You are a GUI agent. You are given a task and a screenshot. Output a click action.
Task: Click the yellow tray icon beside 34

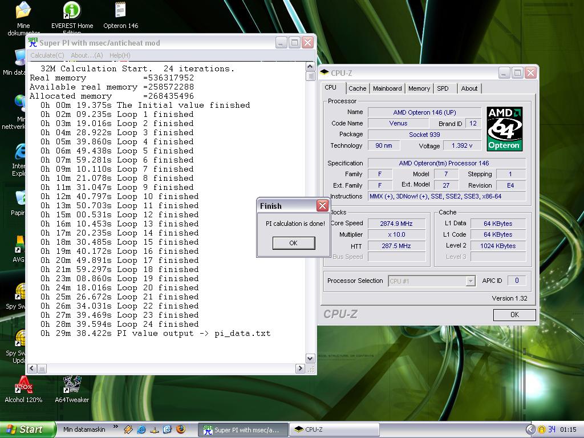(x=542, y=429)
